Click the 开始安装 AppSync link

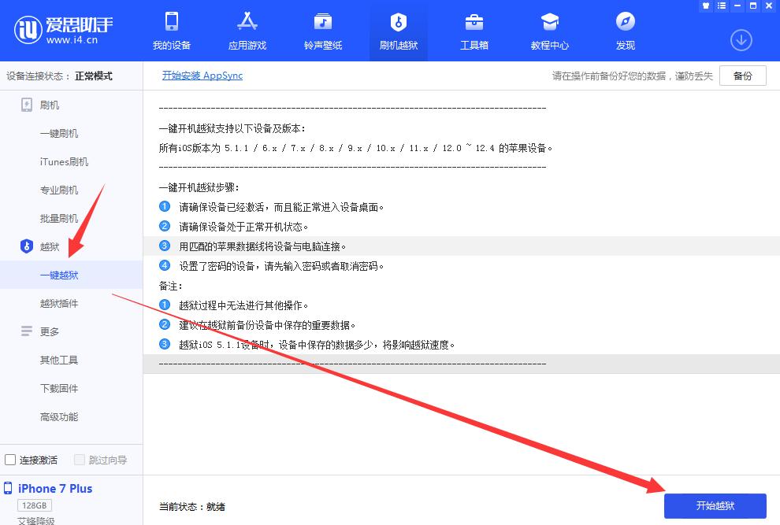tap(202, 75)
